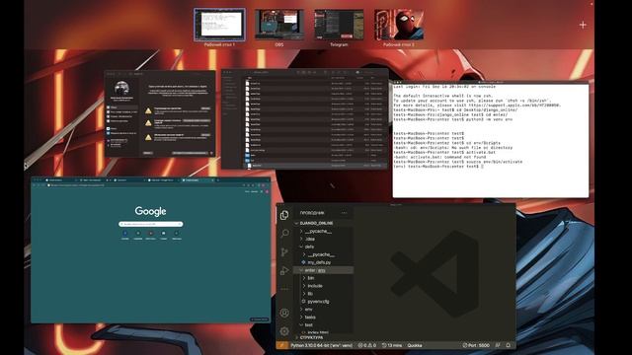This screenshot has width=632, height=355.
Task: Open the Search view in VS Code activity bar
Action: point(284,233)
